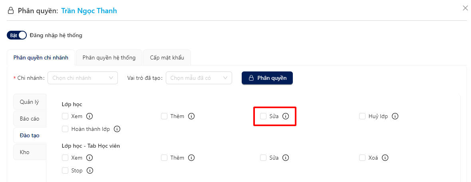This screenshot has height=182, width=471.
Task: Close the Phân quyền dialog
Action: [x=465, y=8]
